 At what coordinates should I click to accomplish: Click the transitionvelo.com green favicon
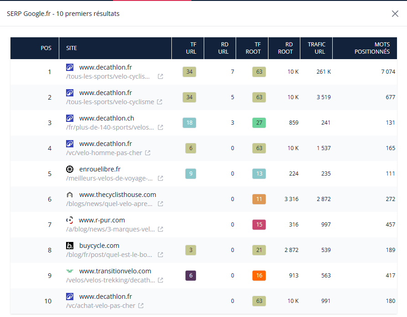[70, 271]
